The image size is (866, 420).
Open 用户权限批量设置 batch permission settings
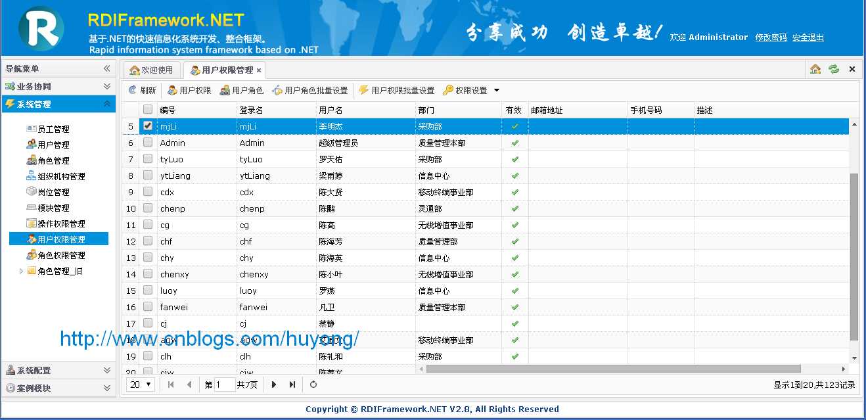click(397, 90)
